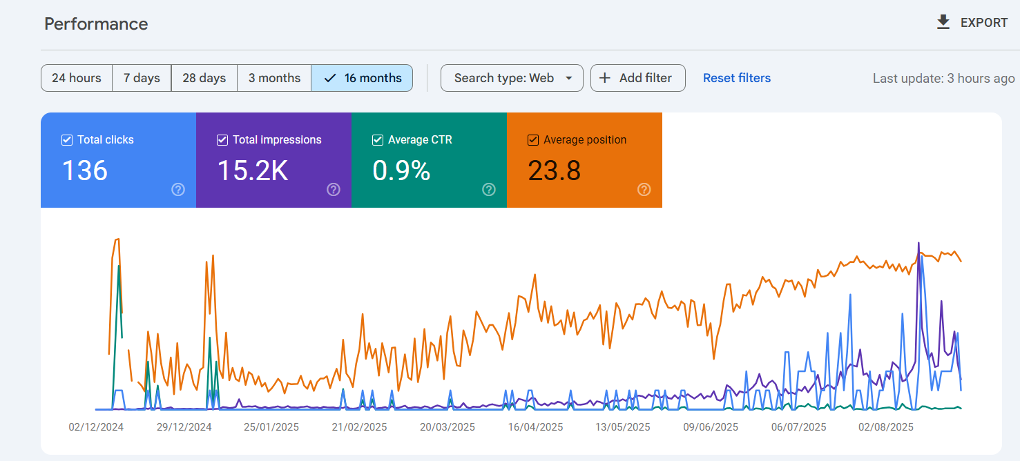Open help icon on Average position card
This screenshot has height=461, width=1020.
[x=644, y=189]
